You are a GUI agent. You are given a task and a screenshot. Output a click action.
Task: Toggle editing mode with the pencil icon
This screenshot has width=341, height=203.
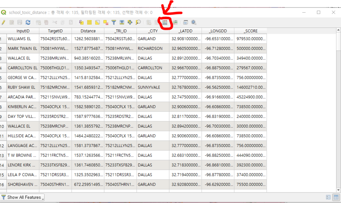(3, 22)
